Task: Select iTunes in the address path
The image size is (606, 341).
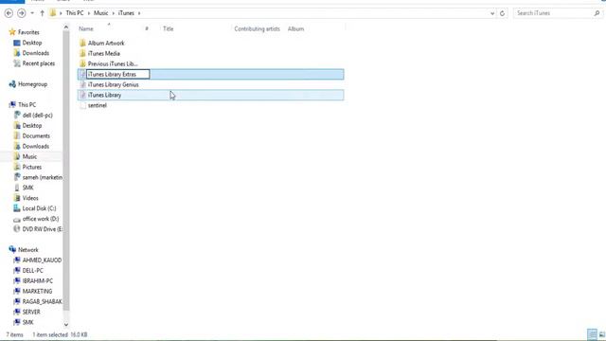Action: pyautogui.click(x=126, y=13)
